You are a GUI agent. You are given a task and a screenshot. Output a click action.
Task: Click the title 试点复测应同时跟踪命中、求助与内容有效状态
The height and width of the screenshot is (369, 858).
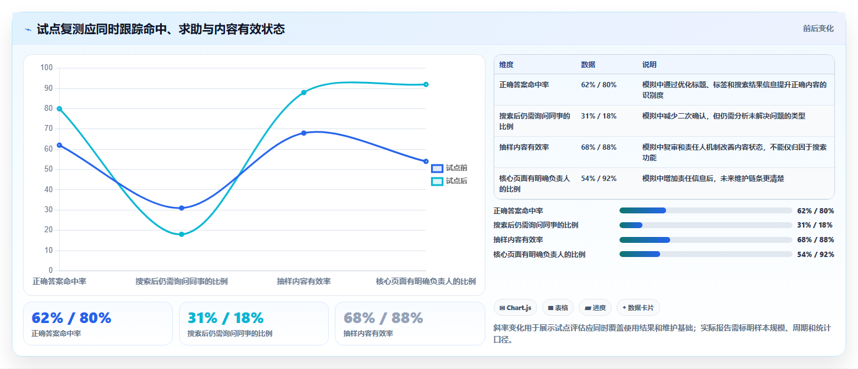[161, 29]
